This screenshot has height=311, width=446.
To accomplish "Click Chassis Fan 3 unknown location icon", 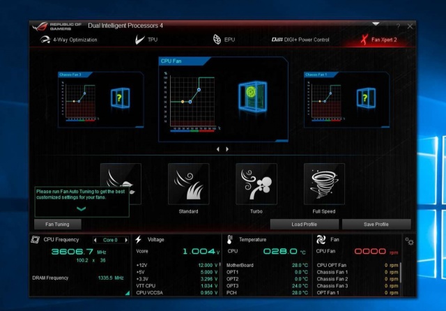I will (121, 98).
